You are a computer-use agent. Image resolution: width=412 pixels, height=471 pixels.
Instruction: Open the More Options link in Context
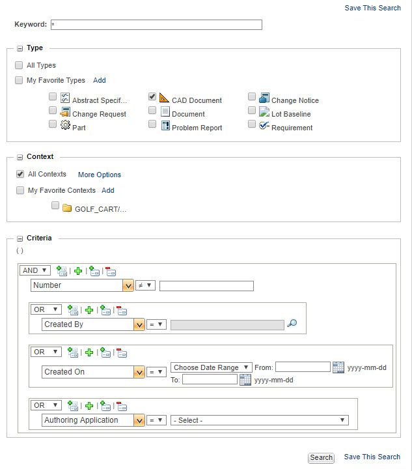coord(100,175)
